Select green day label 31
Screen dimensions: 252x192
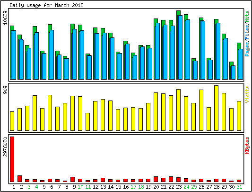239,187
